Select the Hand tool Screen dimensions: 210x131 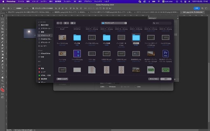2,77
